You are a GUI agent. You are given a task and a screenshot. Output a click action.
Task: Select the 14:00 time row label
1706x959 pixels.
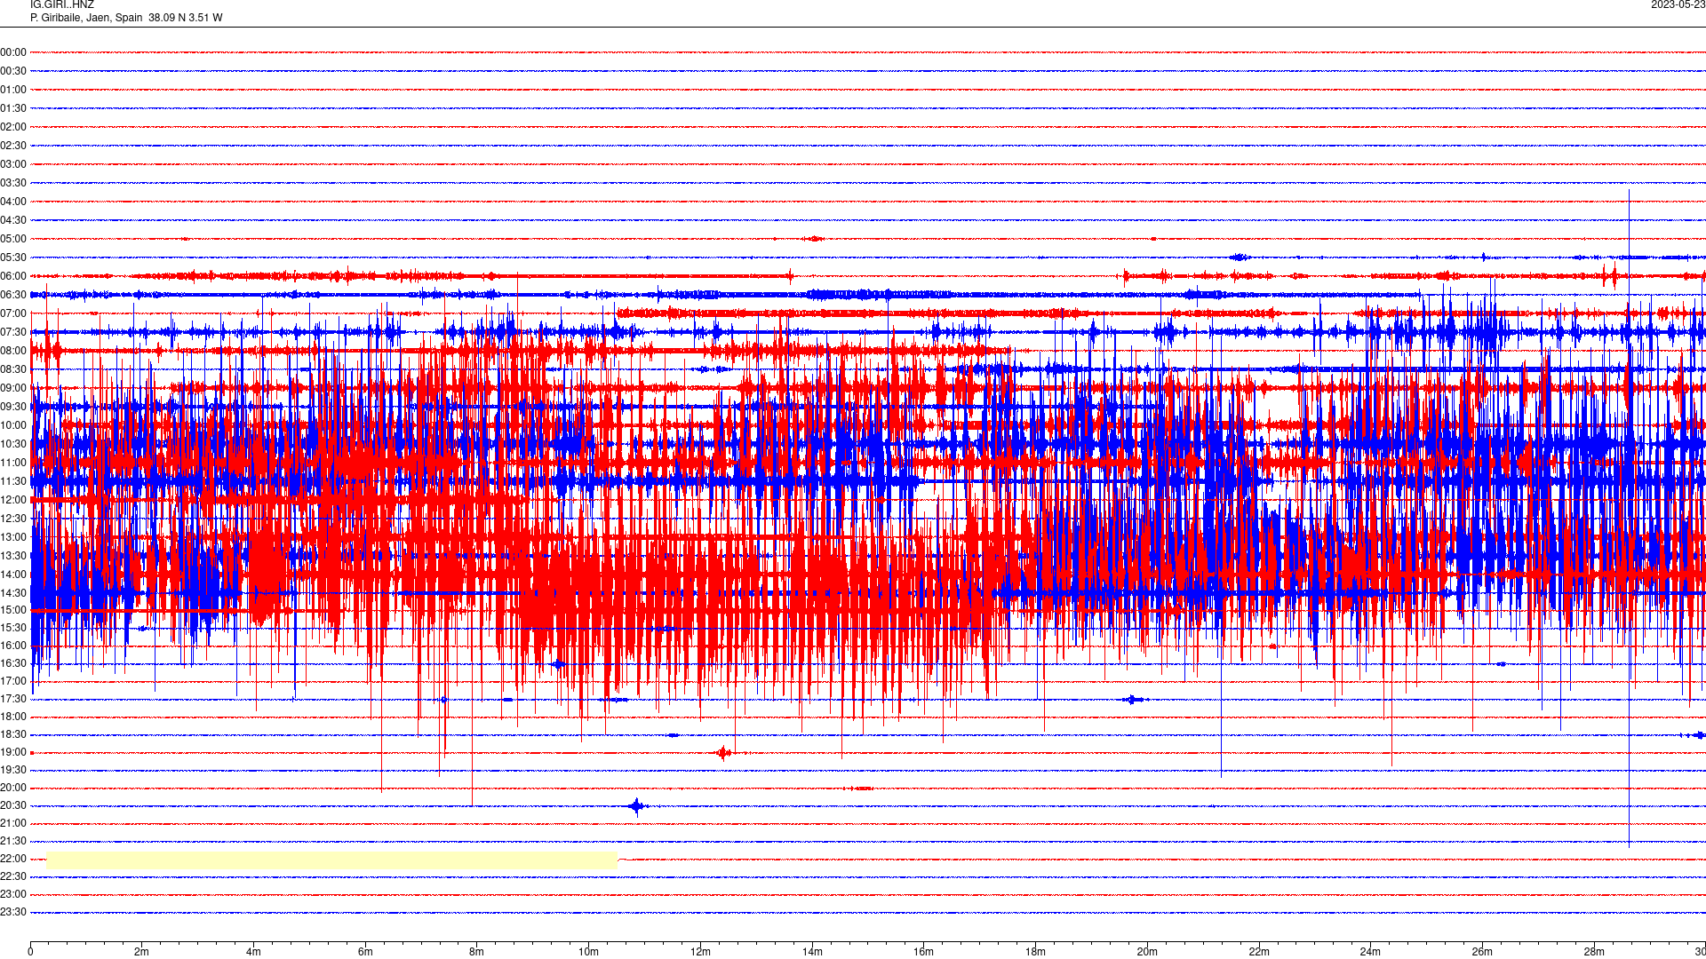(x=13, y=575)
